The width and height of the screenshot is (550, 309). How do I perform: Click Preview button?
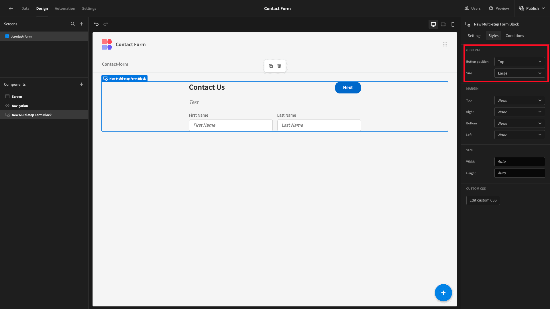click(x=499, y=8)
